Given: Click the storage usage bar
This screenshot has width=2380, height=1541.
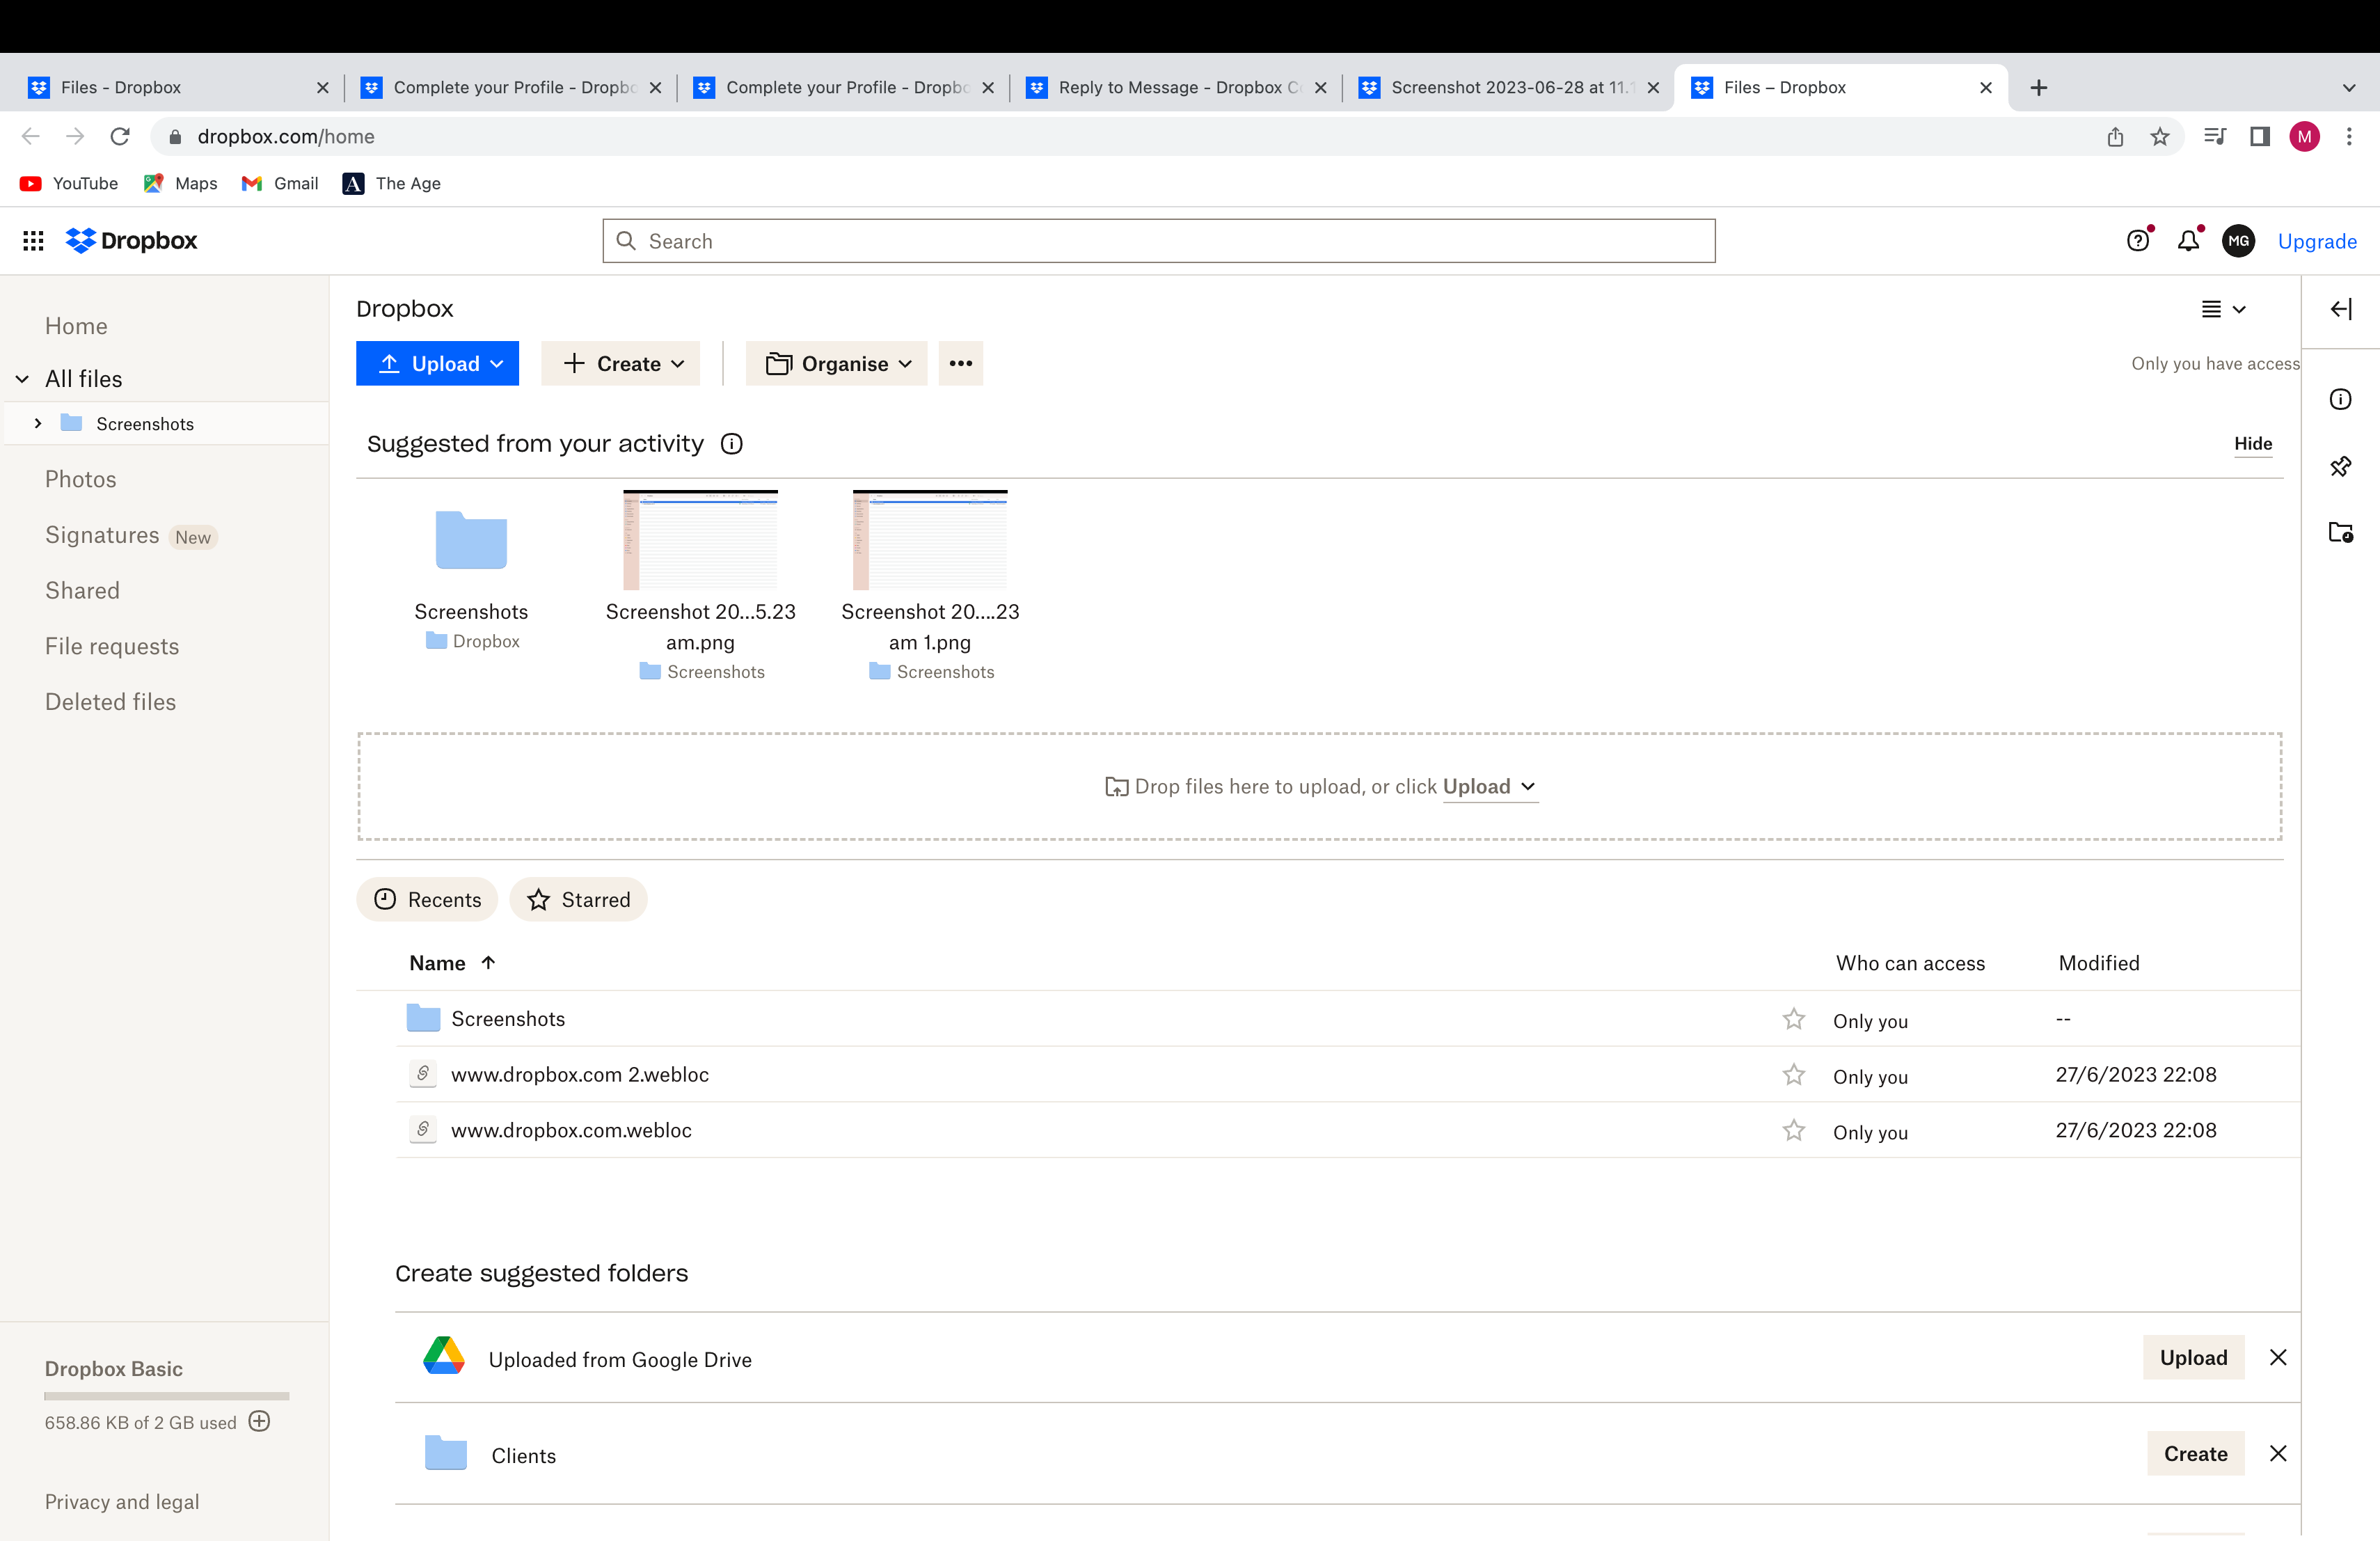Looking at the screenshot, I should pos(167,1395).
